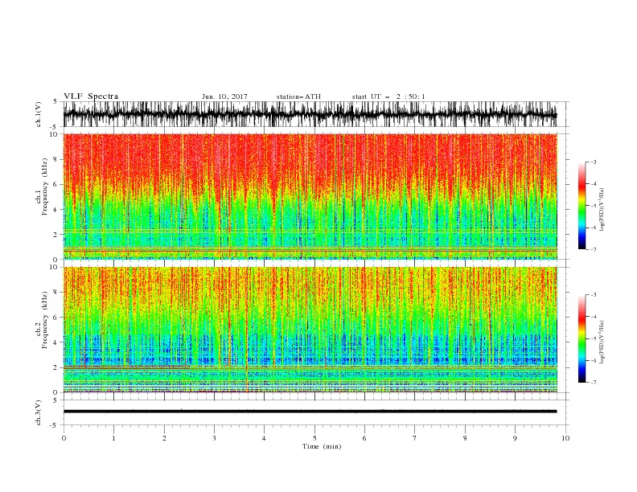637x492 pixels.
Task: Click the ch.2 spectrogram panel
Action: tap(310, 330)
